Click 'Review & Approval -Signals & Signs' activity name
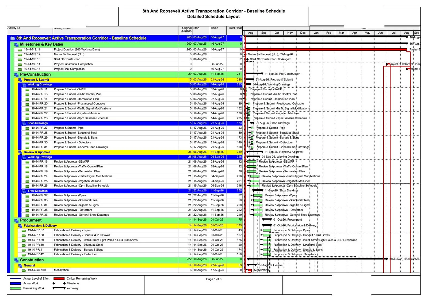Image resolution: width=428 pixels, height=302 pixels. click(76, 205)
